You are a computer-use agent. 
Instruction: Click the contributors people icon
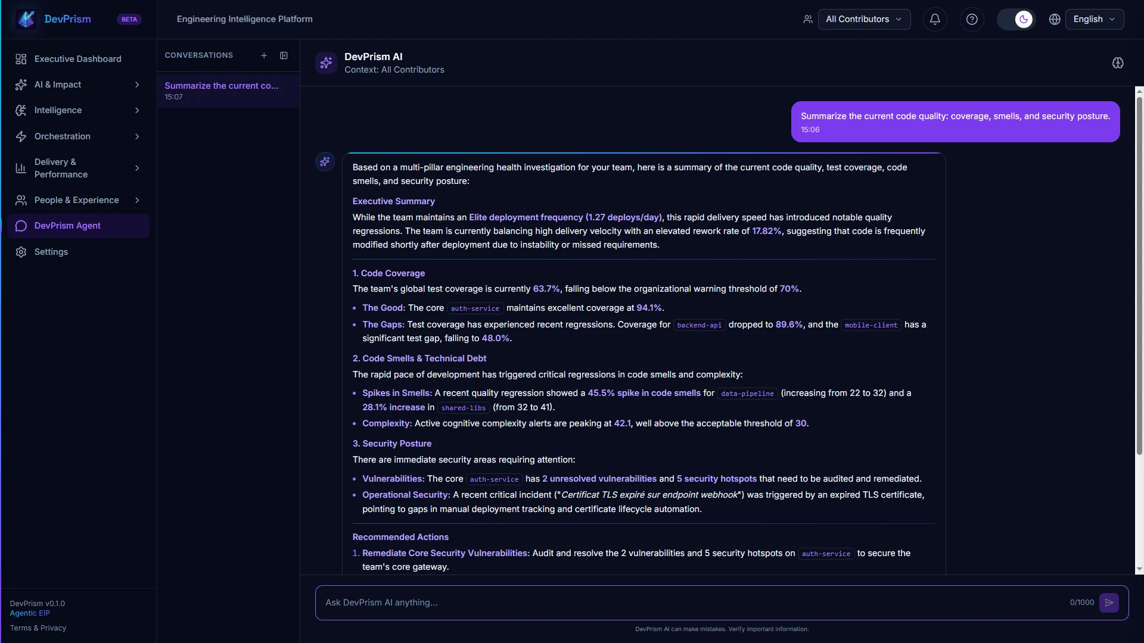click(x=808, y=19)
